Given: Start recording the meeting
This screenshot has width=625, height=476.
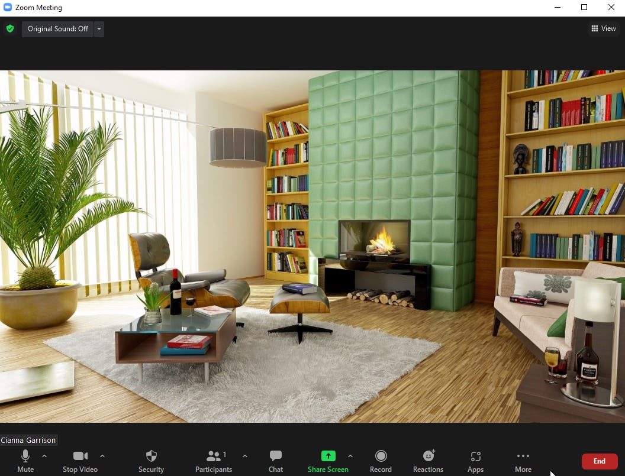Looking at the screenshot, I should 381,461.
